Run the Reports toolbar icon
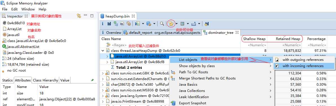336x106 pixels. pyautogui.click(x=138, y=24)
